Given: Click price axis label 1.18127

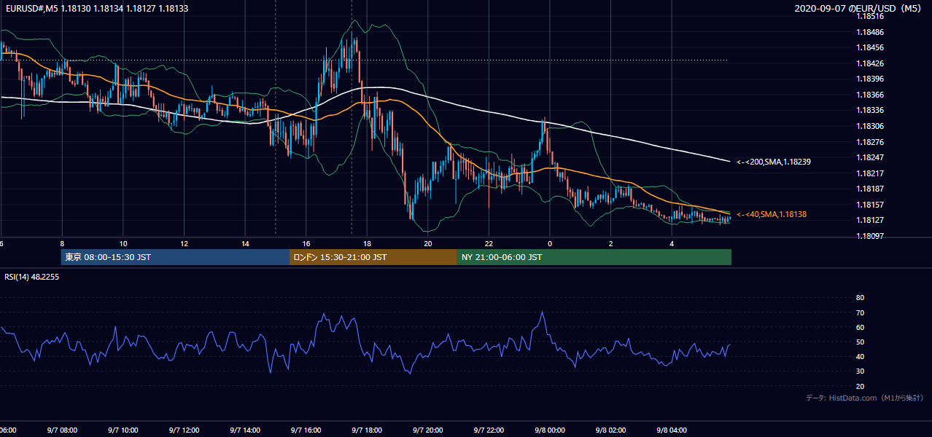Looking at the screenshot, I should point(870,220).
